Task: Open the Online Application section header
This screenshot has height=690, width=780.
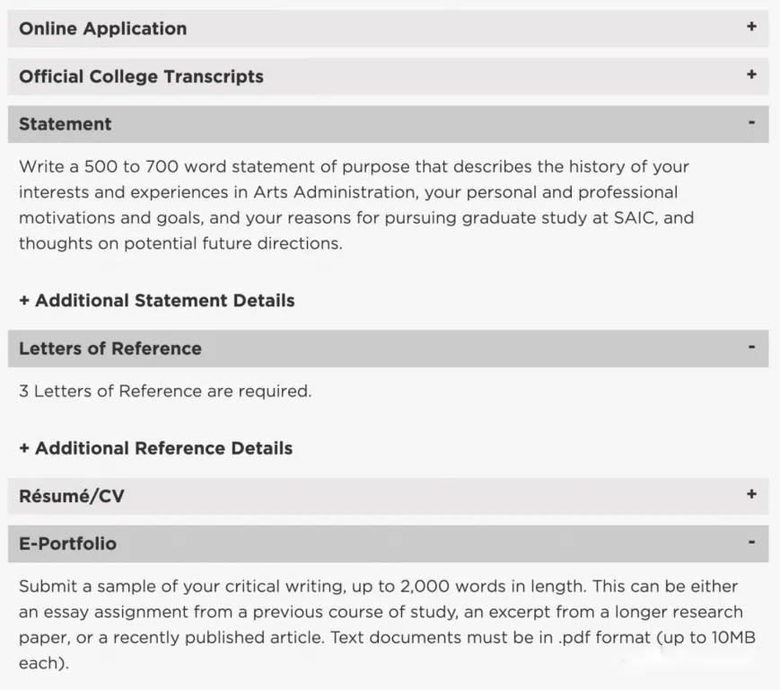Action: [103, 29]
